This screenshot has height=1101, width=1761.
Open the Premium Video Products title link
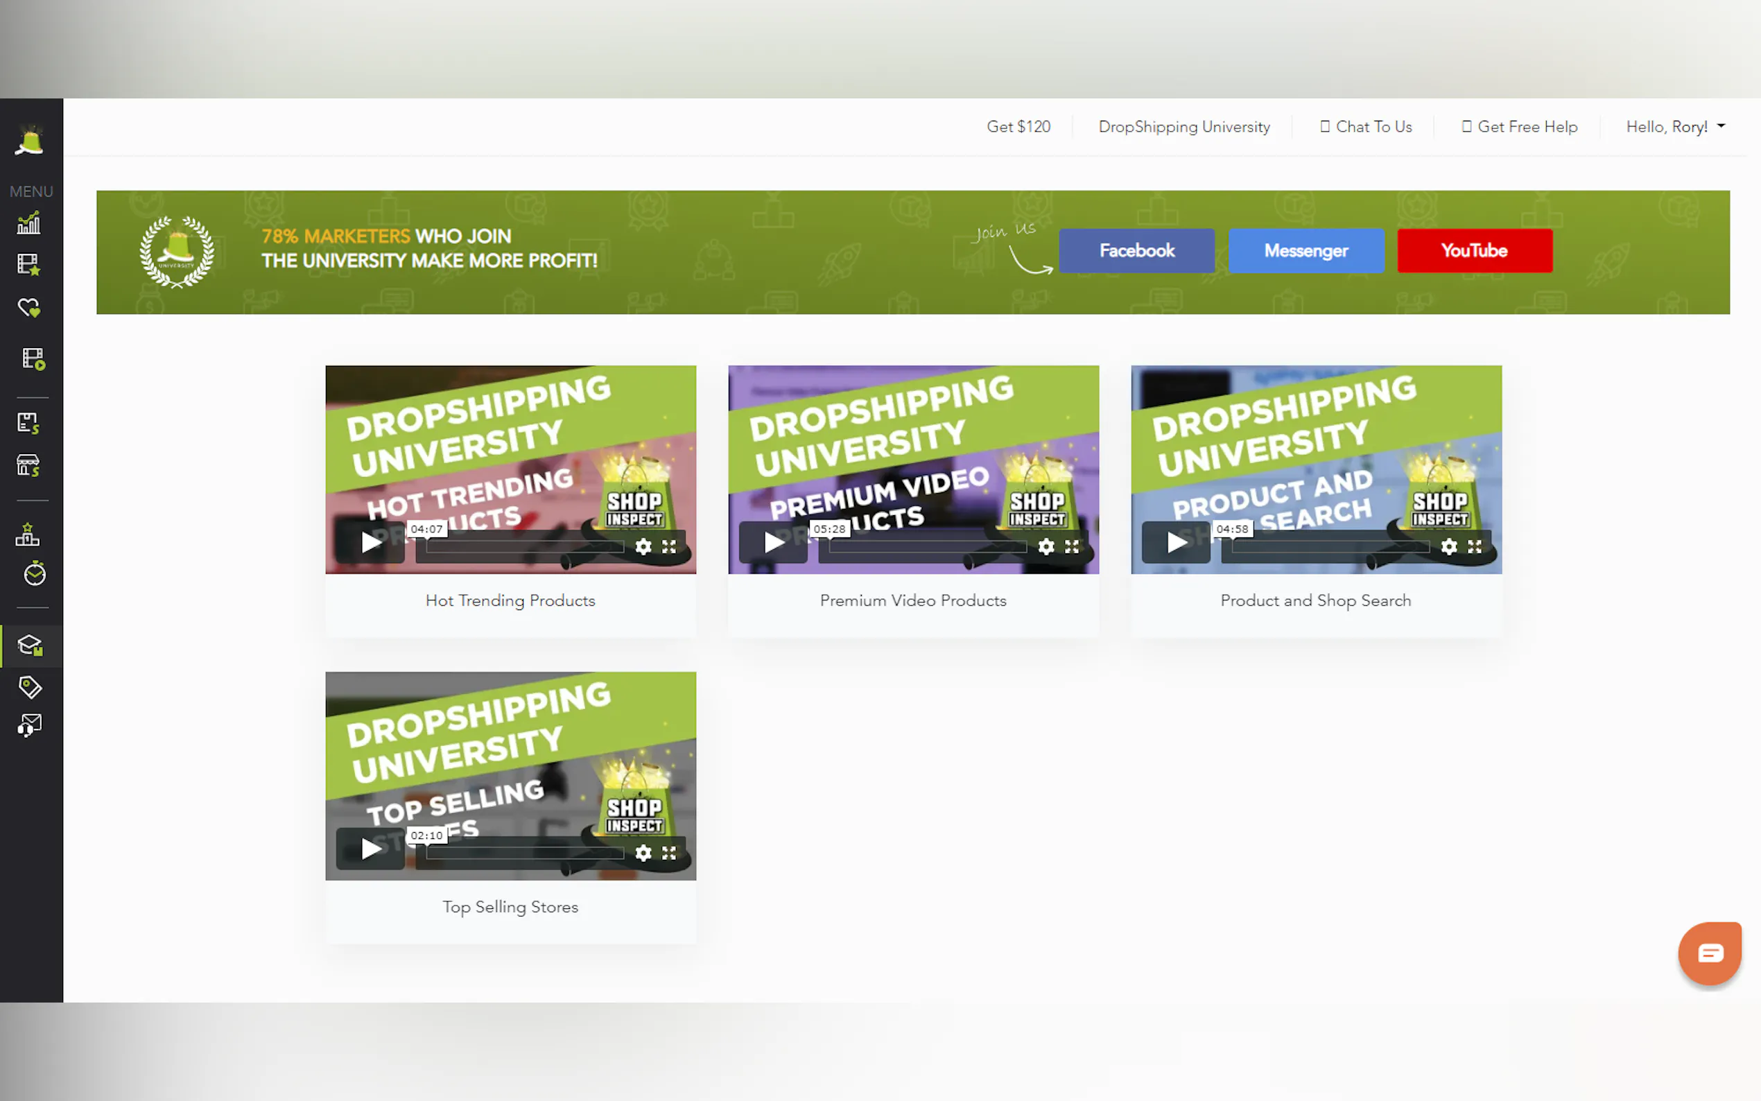point(913,600)
